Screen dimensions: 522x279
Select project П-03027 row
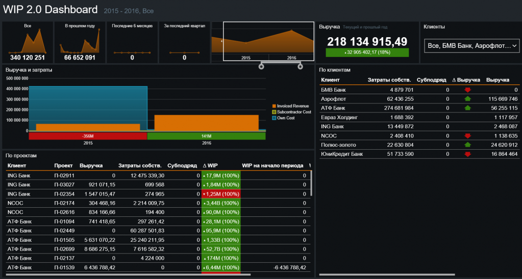[x=158, y=185]
